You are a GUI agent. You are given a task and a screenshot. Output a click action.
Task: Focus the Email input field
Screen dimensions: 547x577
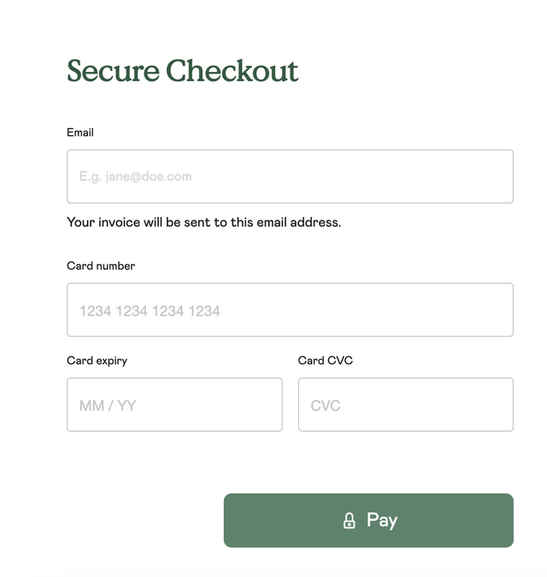[290, 176]
